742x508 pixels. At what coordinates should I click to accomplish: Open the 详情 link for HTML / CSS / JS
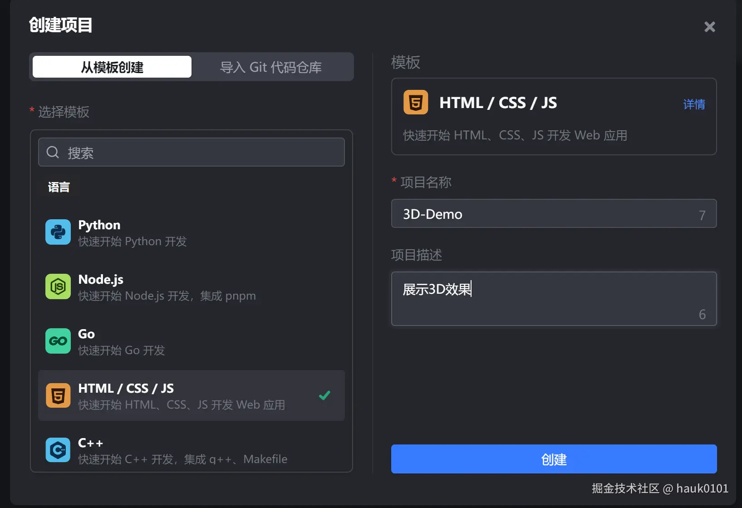pyautogui.click(x=693, y=104)
